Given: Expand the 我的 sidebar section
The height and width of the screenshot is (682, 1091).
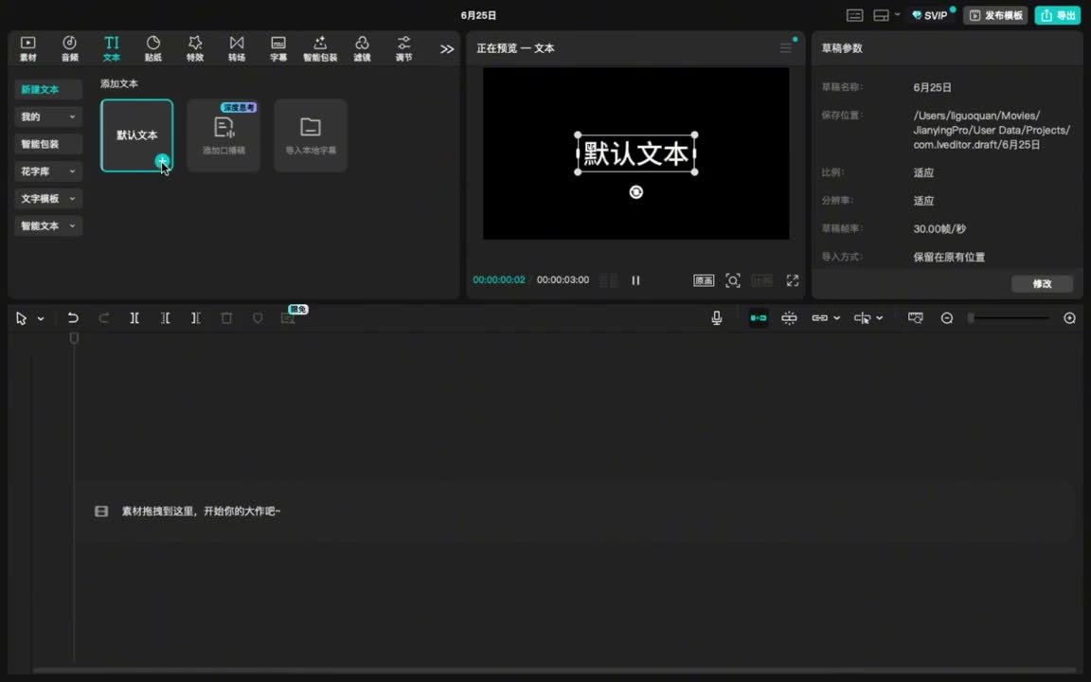Looking at the screenshot, I should pos(48,117).
